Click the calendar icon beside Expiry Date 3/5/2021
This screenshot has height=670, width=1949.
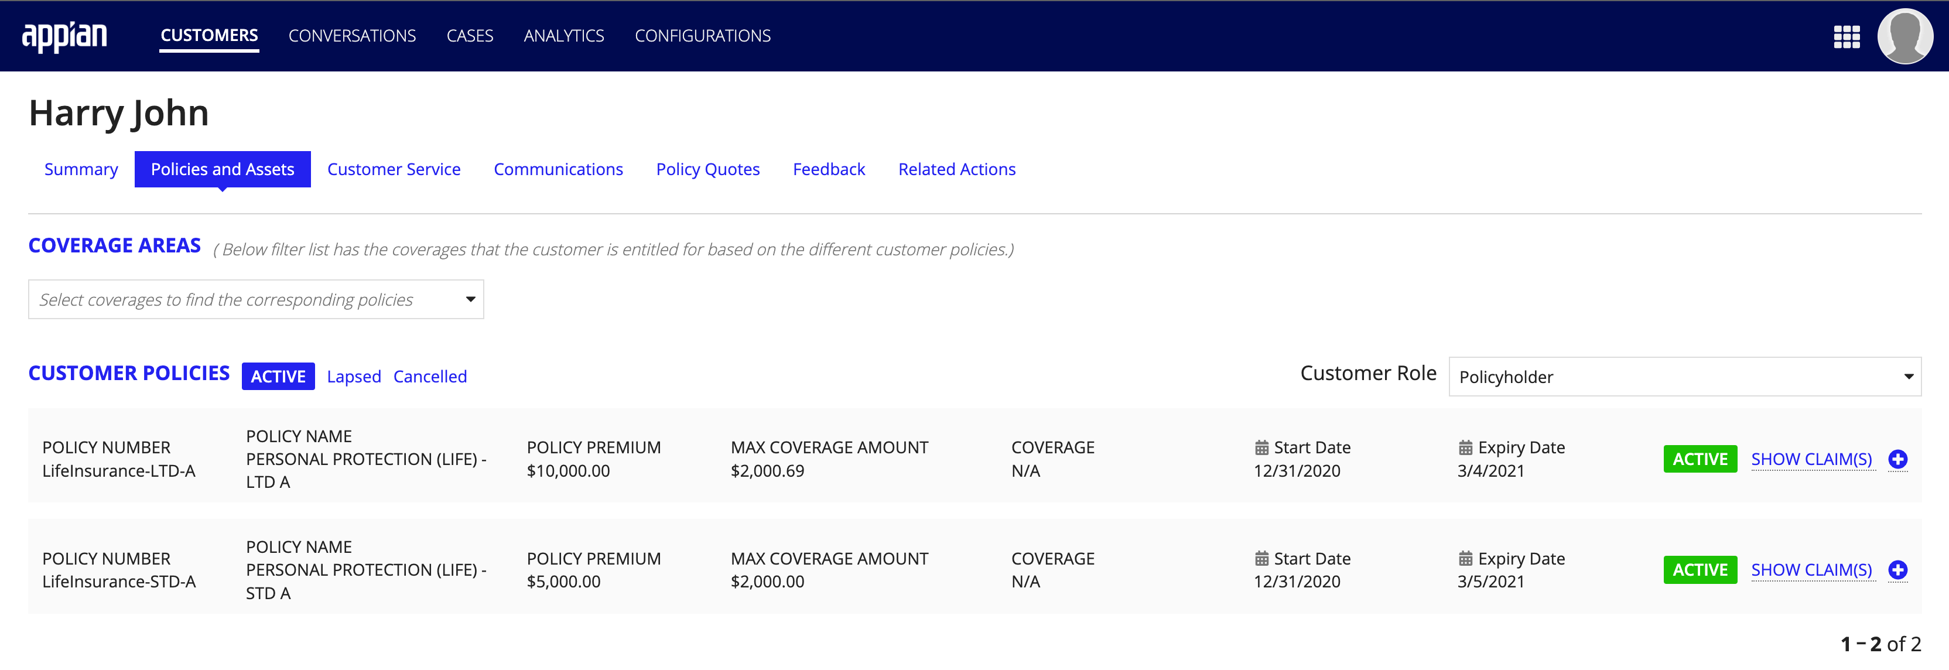click(x=1465, y=559)
